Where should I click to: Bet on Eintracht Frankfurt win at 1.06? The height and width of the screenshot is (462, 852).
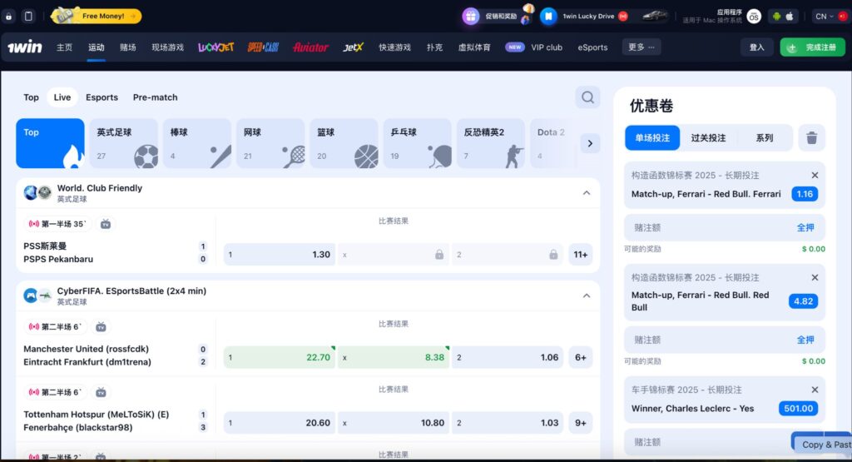508,357
